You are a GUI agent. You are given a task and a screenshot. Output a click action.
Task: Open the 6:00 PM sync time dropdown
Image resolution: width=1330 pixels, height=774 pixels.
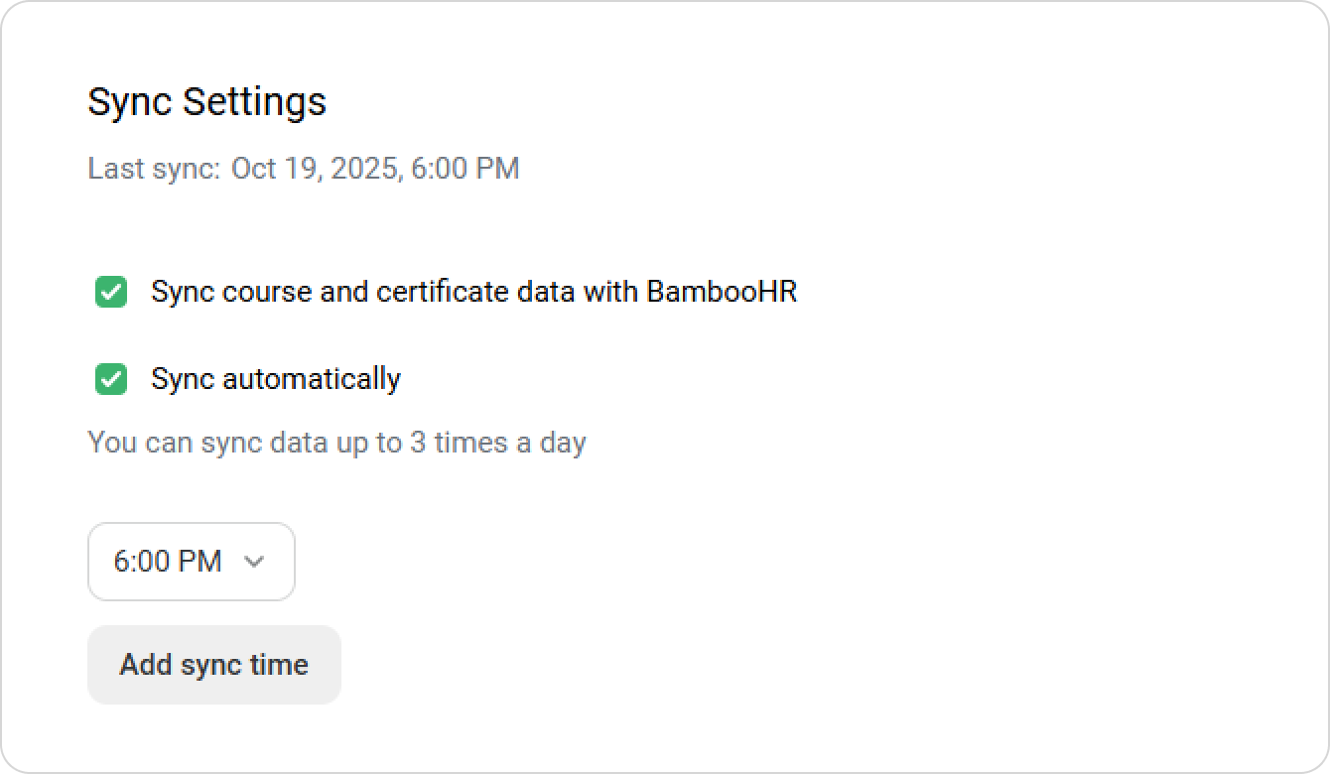(192, 562)
